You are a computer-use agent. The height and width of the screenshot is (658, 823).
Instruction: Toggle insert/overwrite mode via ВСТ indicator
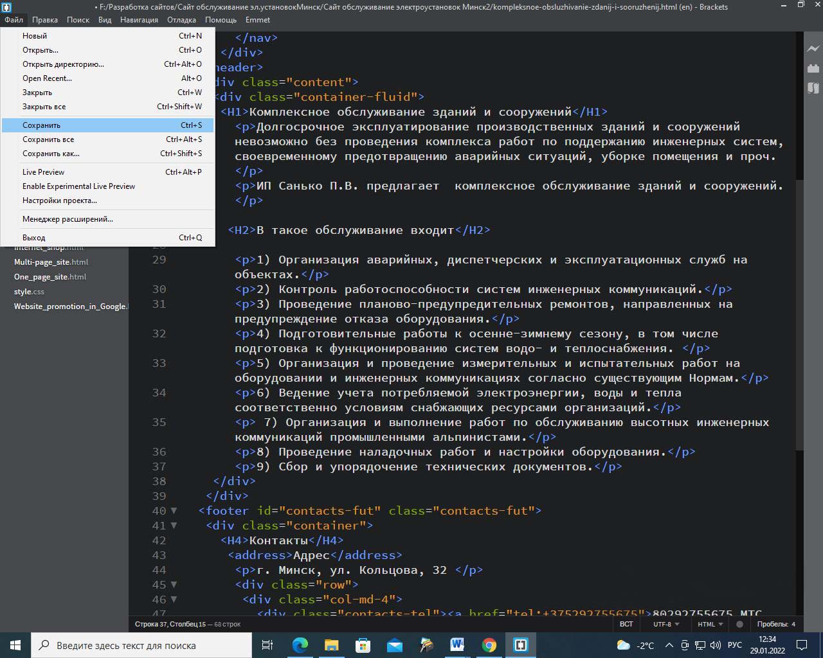click(626, 624)
